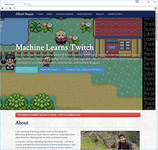Click the Machu Picchu profile photo
The height and width of the screenshot is (150, 158).
[110, 140]
